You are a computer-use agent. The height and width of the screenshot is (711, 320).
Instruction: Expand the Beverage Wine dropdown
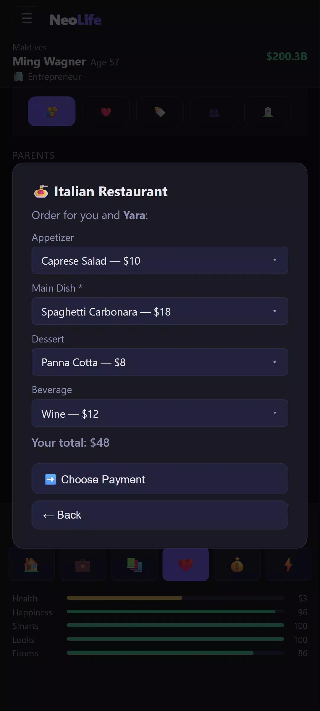point(160,413)
